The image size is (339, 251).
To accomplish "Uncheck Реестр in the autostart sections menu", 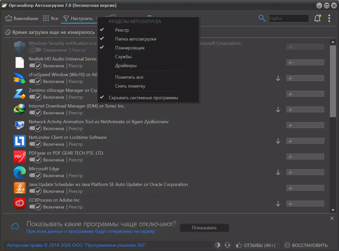I will point(148,30).
